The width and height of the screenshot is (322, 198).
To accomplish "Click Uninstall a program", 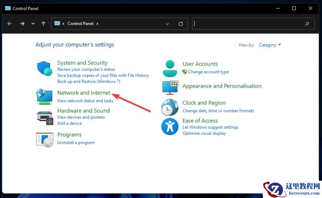I will (76, 142).
